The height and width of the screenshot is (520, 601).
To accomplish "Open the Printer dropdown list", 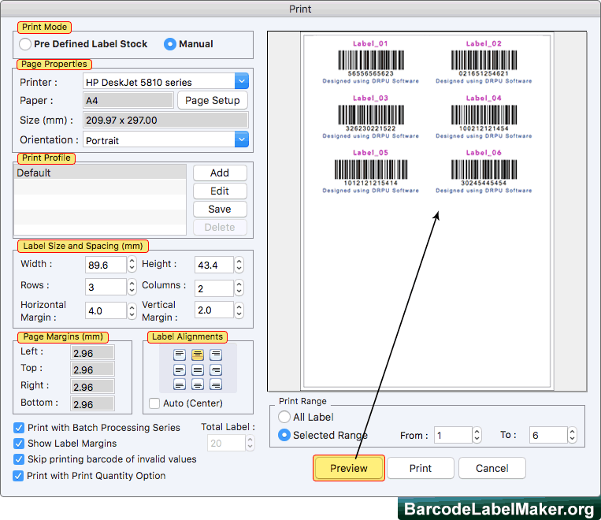I will coord(242,81).
